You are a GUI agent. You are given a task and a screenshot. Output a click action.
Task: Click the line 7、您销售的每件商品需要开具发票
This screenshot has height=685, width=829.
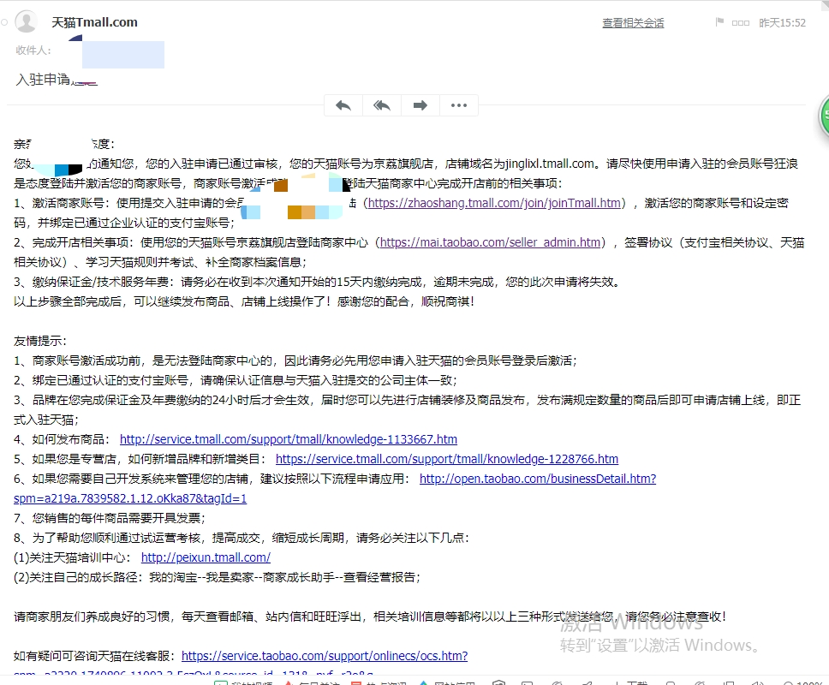click(110, 518)
